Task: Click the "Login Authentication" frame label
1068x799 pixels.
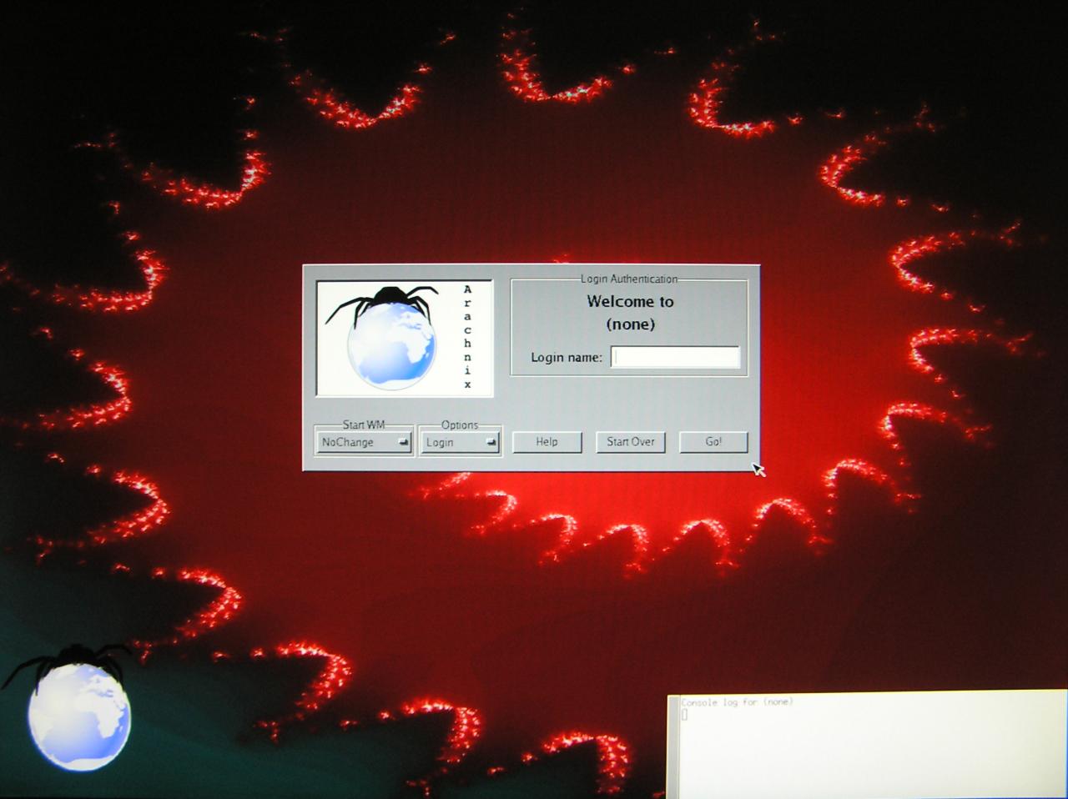Action: 629,279
